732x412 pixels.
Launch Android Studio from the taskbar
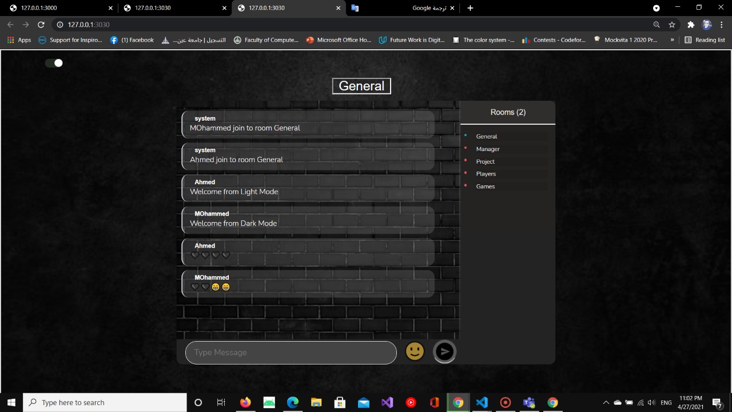pos(269,402)
